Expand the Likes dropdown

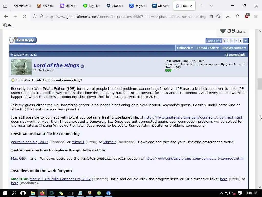(241, 32)
